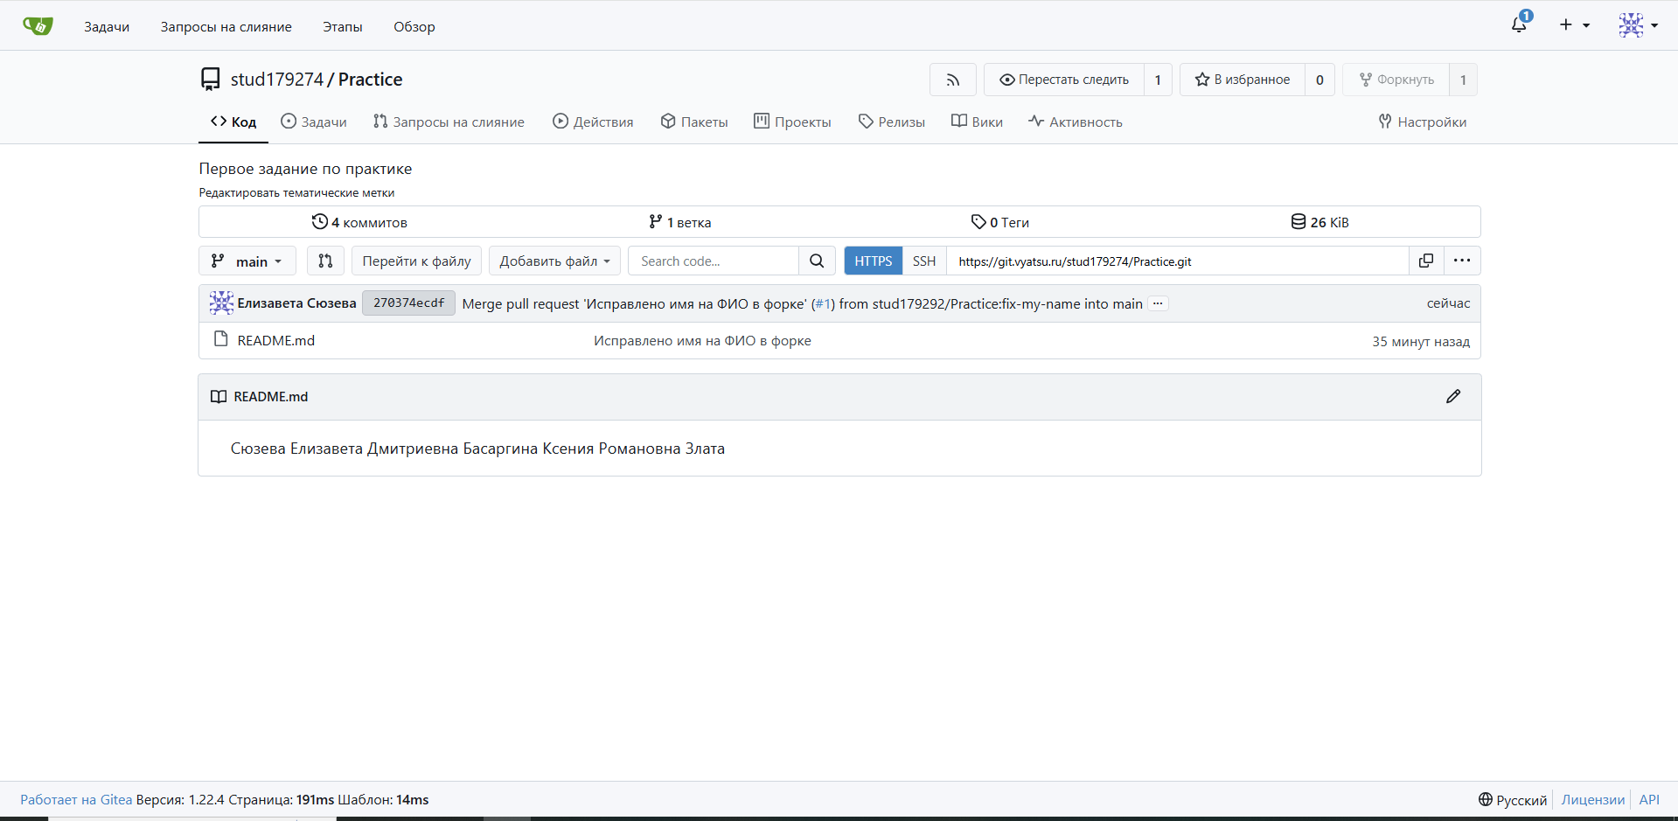Switch to the Задачи repository tab
The width and height of the screenshot is (1678, 821).
click(314, 122)
